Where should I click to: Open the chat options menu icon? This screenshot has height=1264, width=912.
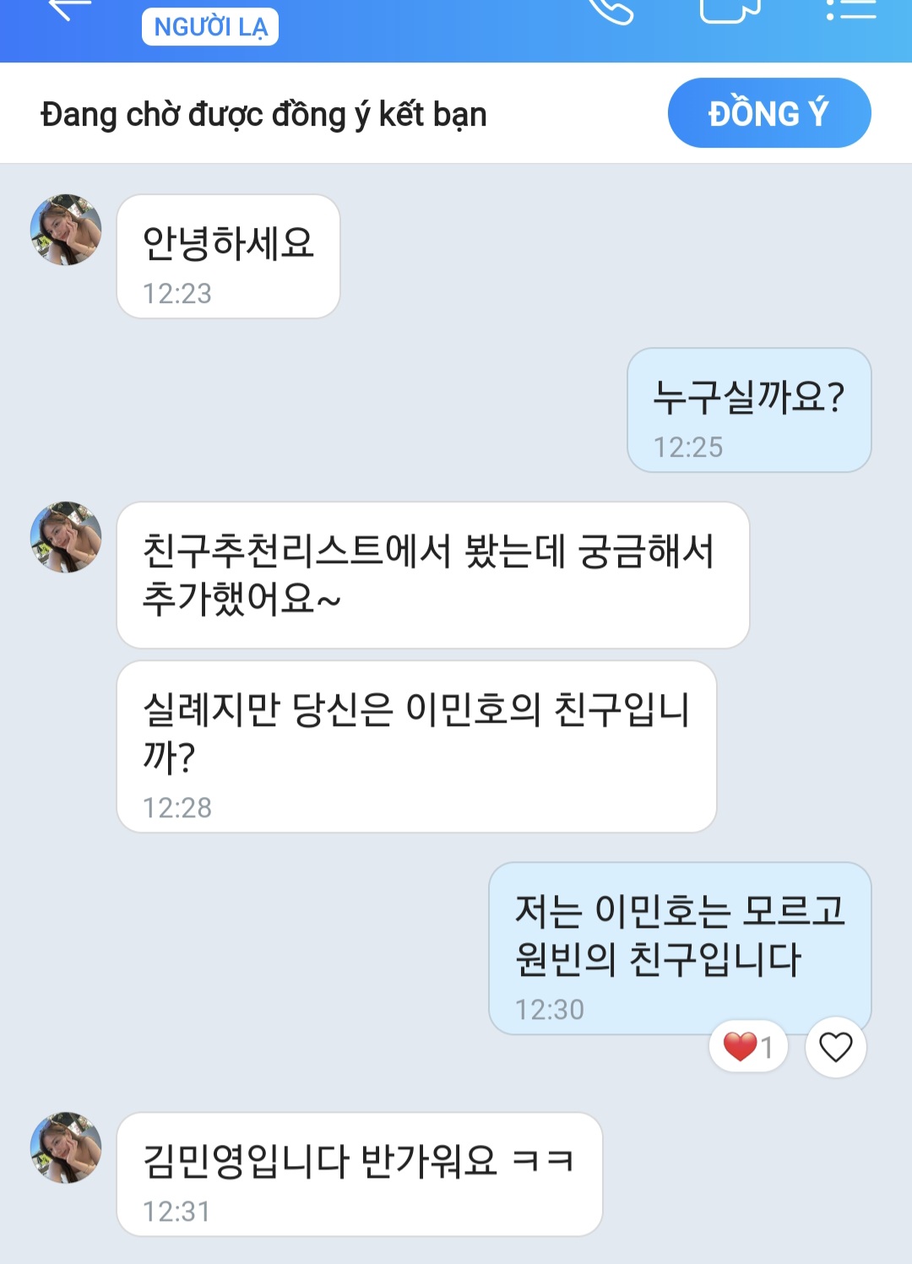[x=850, y=8]
